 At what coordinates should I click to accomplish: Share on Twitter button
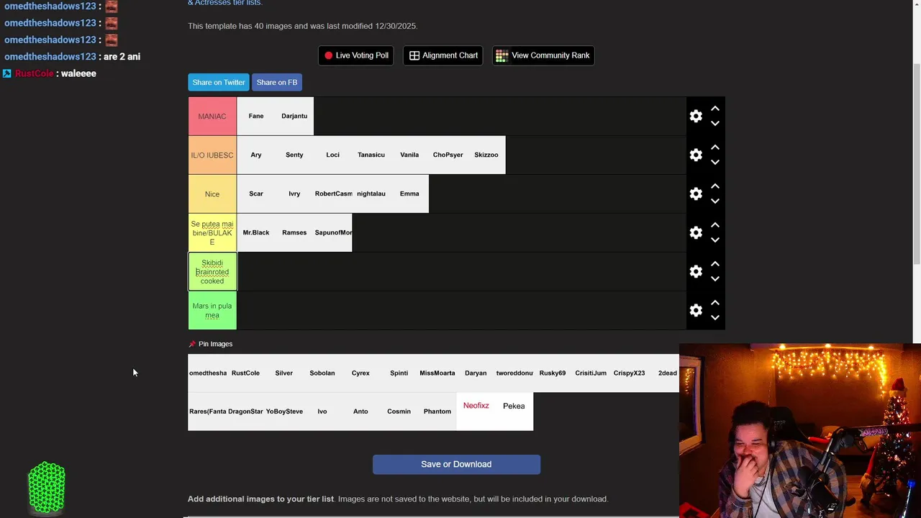[x=219, y=82]
